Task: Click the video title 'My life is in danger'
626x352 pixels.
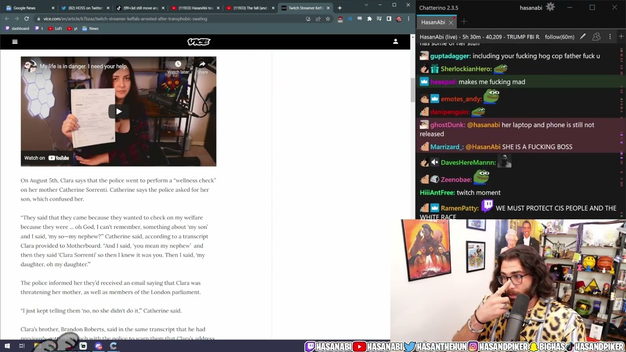Action: pos(84,66)
